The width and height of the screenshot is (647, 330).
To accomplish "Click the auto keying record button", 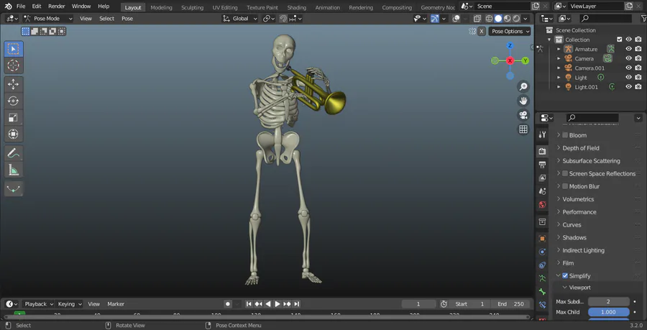I will click(x=228, y=304).
